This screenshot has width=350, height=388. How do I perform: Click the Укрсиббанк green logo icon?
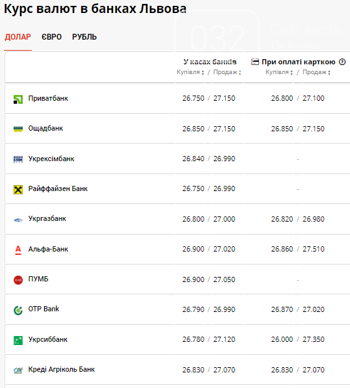18,341
